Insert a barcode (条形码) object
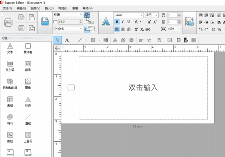The image size is (225, 157). [10, 66]
